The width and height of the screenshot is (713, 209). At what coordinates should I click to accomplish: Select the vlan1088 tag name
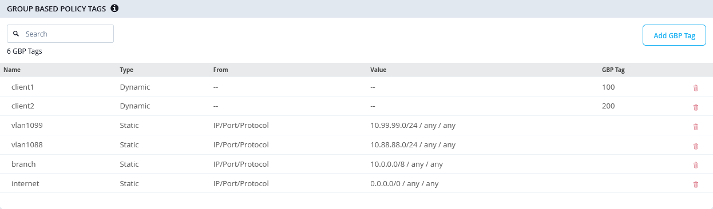click(27, 145)
